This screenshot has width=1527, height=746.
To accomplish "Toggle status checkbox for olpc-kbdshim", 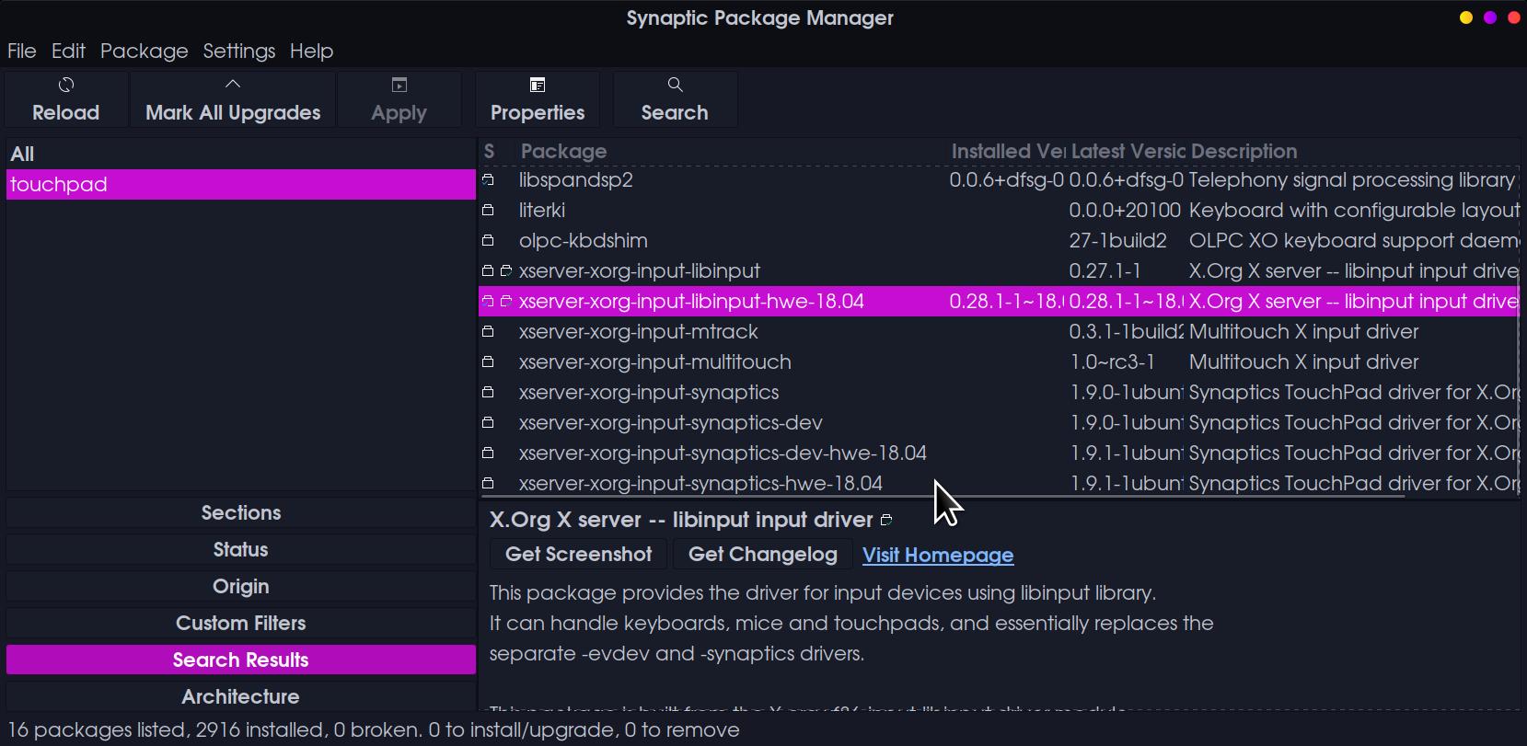I will tap(488, 240).
